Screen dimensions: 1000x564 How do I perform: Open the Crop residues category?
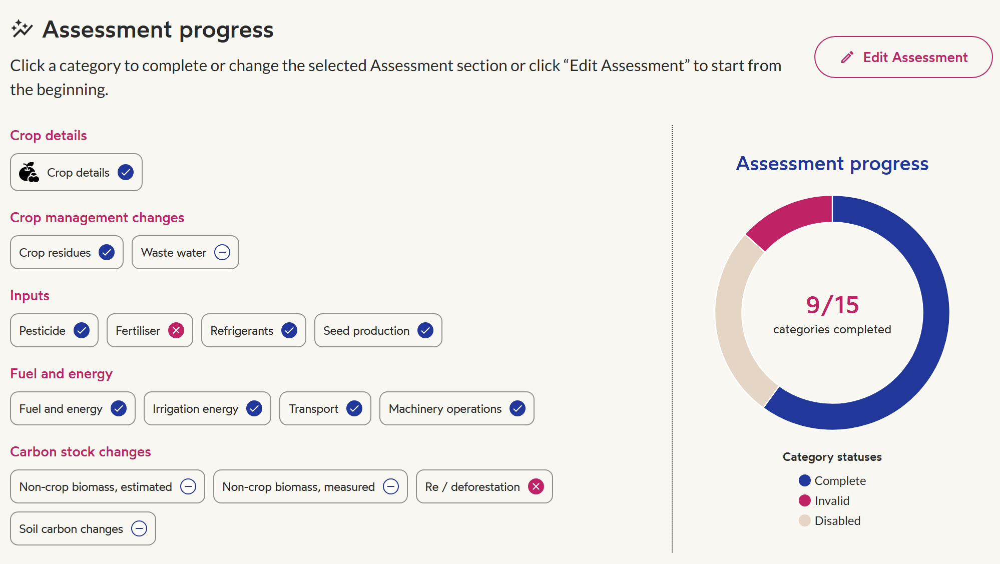pyautogui.click(x=67, y=252)
